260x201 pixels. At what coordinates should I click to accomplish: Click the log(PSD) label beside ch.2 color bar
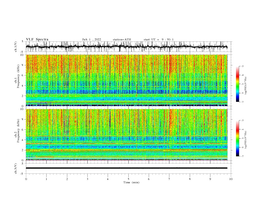246,140
